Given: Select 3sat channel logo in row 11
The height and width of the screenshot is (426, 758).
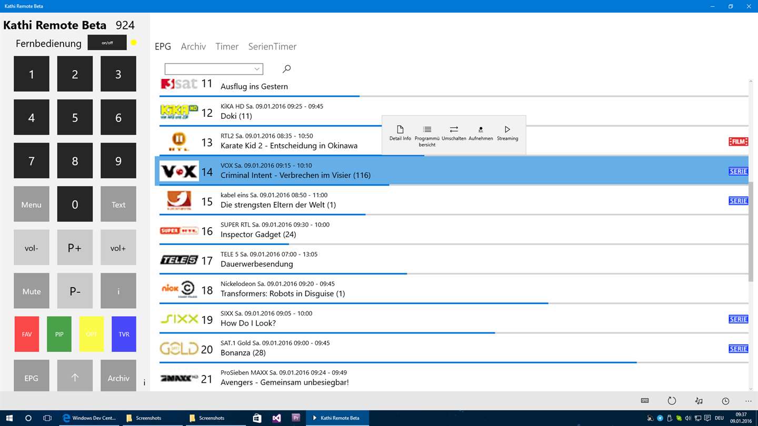Looking at the screenshot, I should coord(179,84).
